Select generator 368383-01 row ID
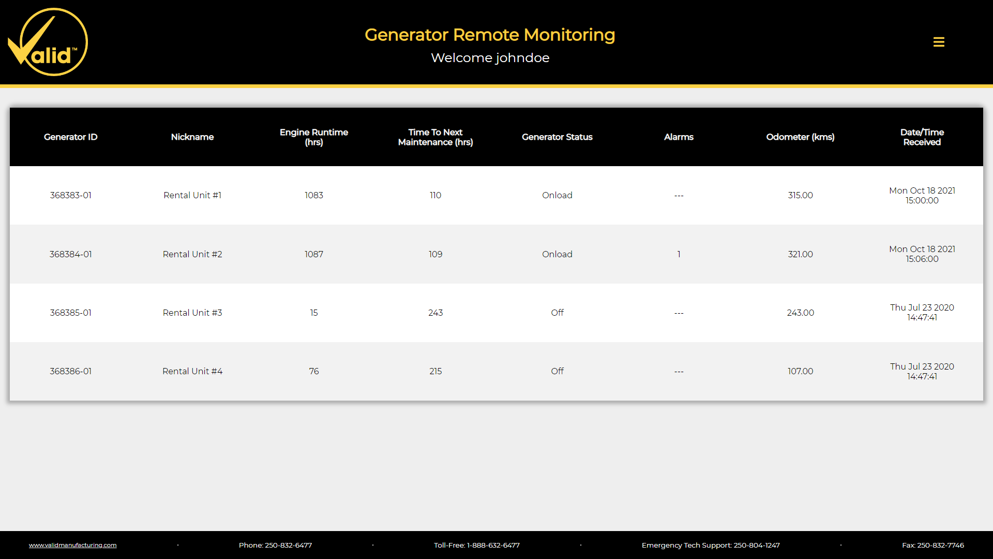Viewport: 993px width, 559px height. click(x=70, y=195)
